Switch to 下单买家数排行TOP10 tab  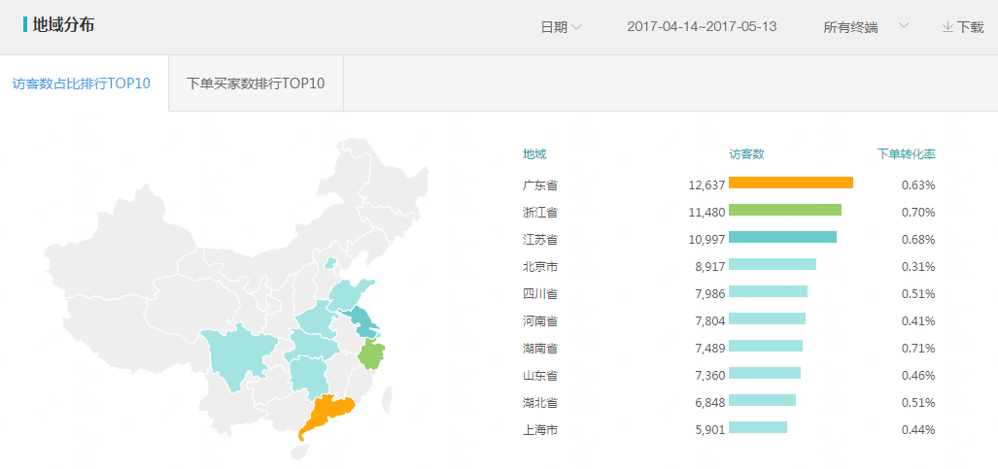pos(256,84)
